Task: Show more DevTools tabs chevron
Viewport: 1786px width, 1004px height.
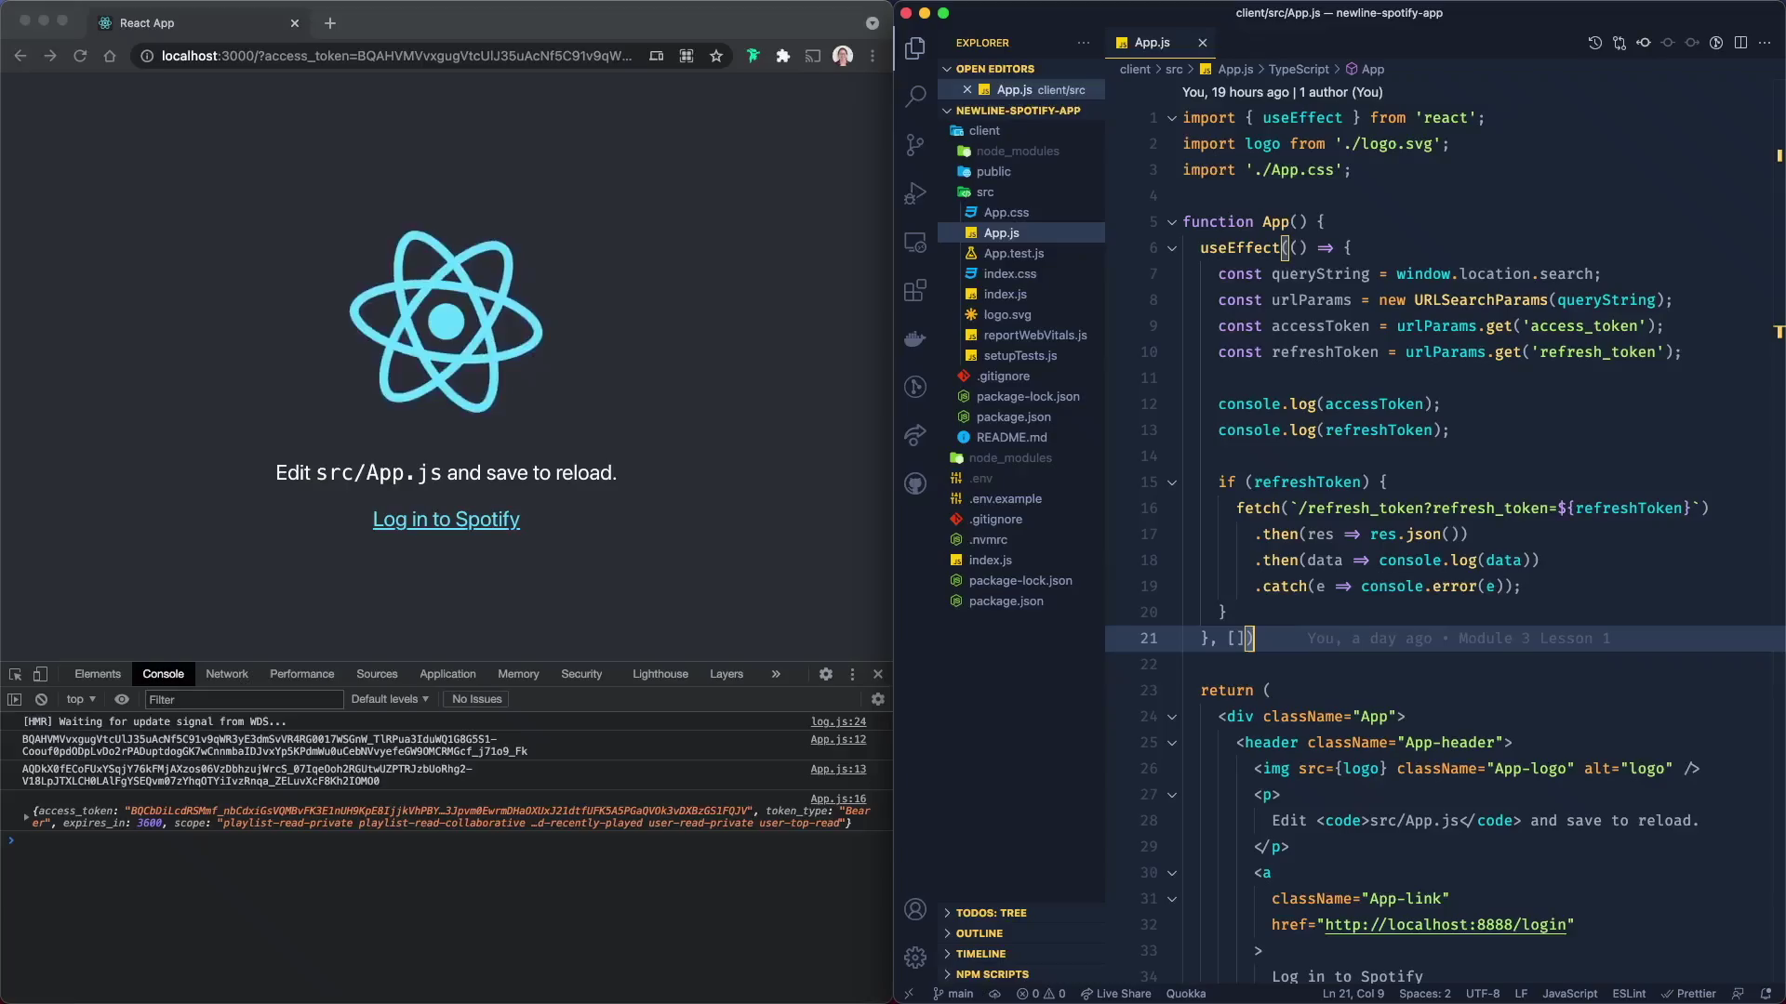Action: 776,674
